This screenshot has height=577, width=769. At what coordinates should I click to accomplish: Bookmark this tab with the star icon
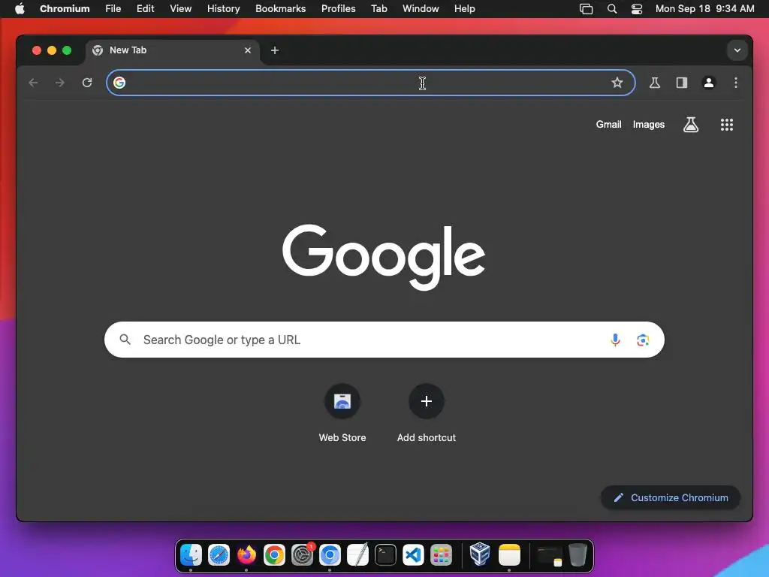click(617, 83)
